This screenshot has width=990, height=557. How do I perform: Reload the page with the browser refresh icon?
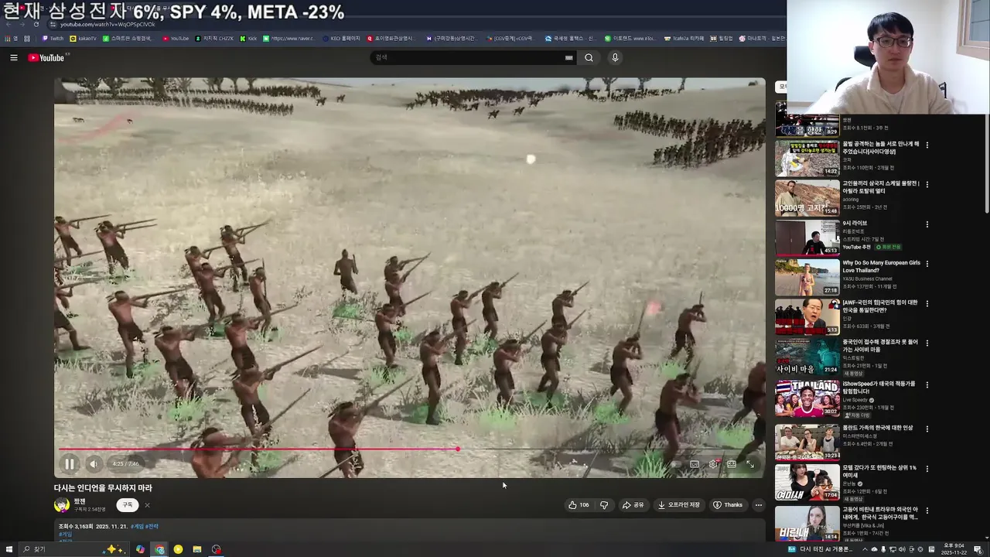pyautogui.click(x=36, y=25)
